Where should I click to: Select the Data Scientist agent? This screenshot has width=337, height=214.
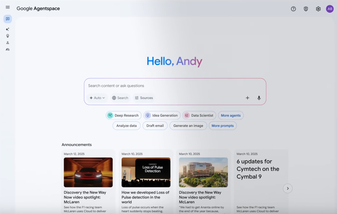(199, 115)
